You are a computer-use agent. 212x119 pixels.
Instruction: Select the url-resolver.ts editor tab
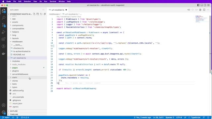point(58,10)
